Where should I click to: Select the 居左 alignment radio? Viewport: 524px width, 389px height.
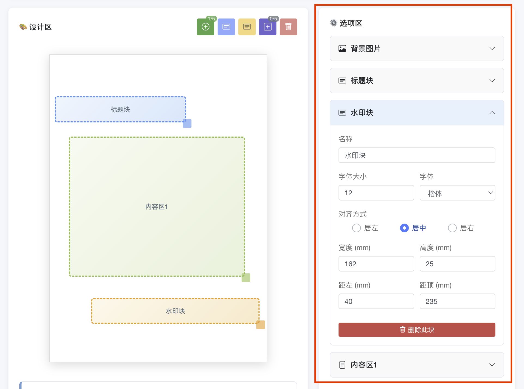tap(356, 228)
